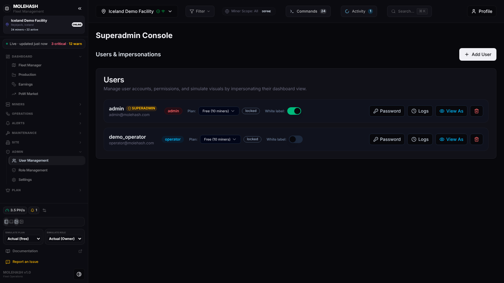This screenshot has height=283, width=504.
Task: Click the theme contrast icon near MOLEHASH v1.0
Action: coord(79,274)
